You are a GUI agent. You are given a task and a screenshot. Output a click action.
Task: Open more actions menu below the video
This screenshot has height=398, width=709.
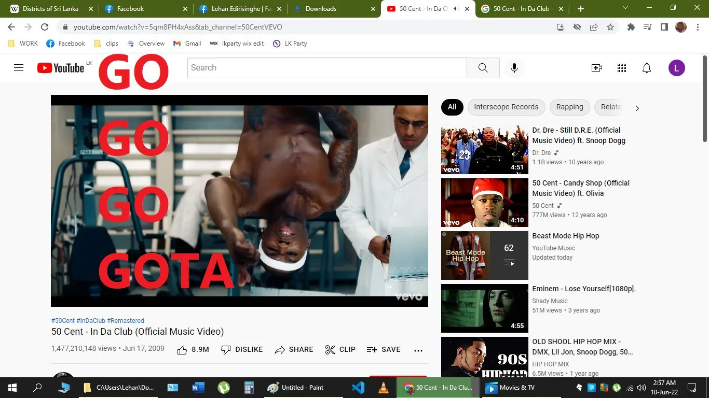[x=418, y=350]
